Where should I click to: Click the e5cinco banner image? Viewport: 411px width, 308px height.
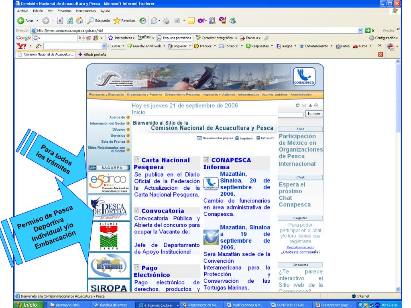109,182
